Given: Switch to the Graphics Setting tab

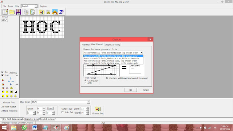Looking at the screenshot, I should coord(112,44).
